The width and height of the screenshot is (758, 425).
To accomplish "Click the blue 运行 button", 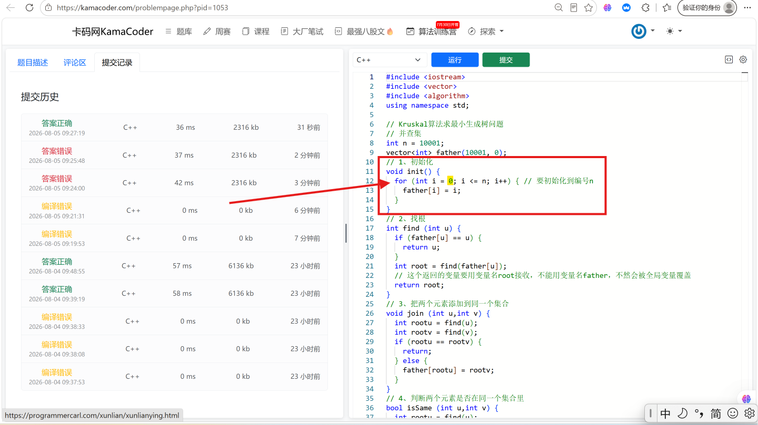I will click(455, 60).
